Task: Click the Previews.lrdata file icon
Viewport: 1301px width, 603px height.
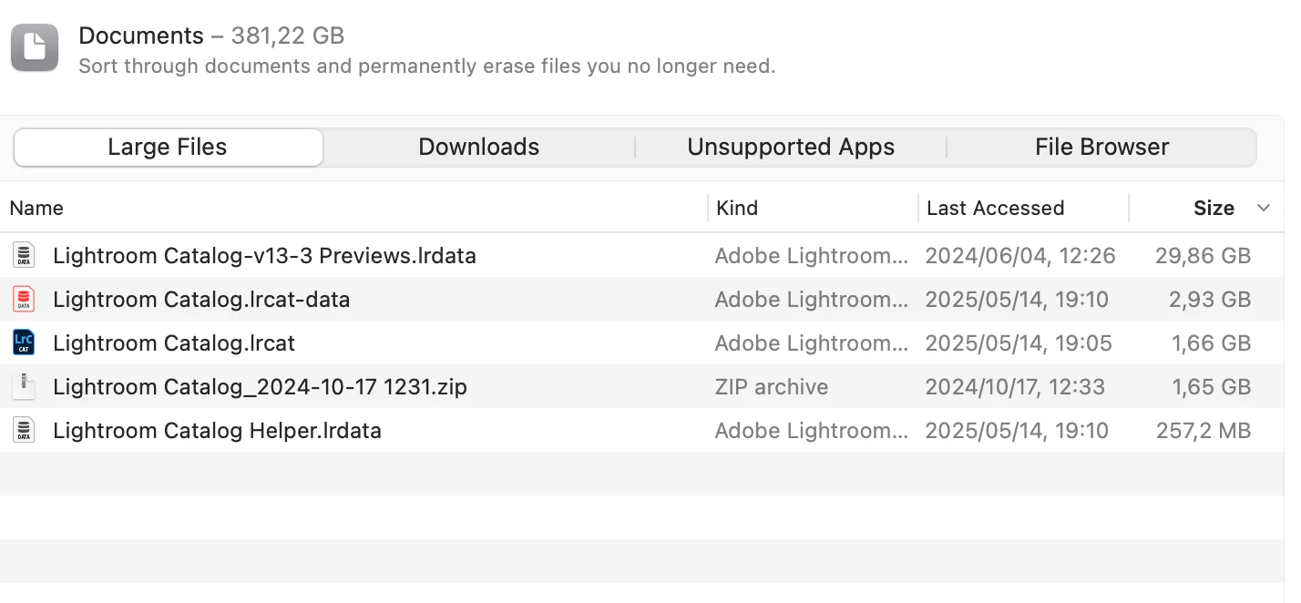Action: (24, 256)
